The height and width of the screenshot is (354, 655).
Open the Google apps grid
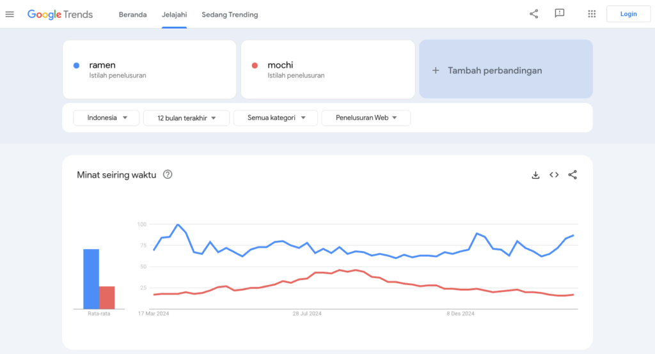592,14
